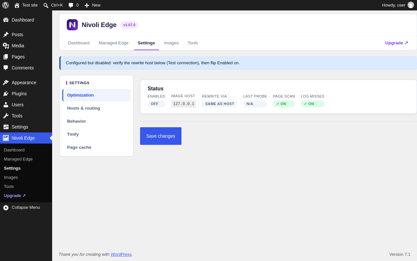417x261 pixels.
Task: Click the user avatar icon
Action: (x=411, y=5)
